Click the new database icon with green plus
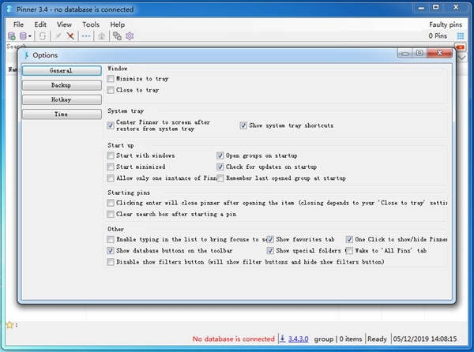474x352 pixels. tap(12, 36)
